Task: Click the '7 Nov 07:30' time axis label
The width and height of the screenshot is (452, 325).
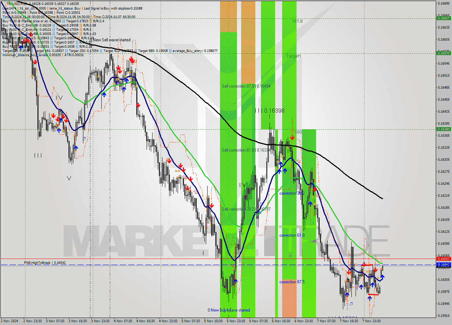Action: pos(327,321)
